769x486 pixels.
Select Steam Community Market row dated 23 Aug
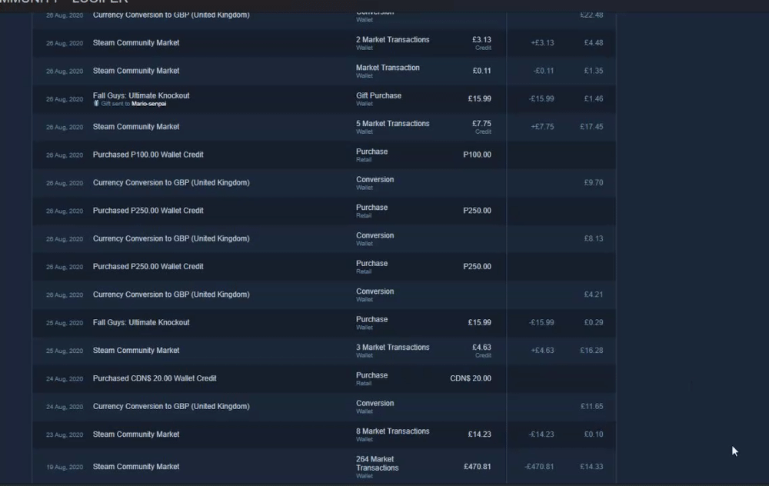click(324, 434)
